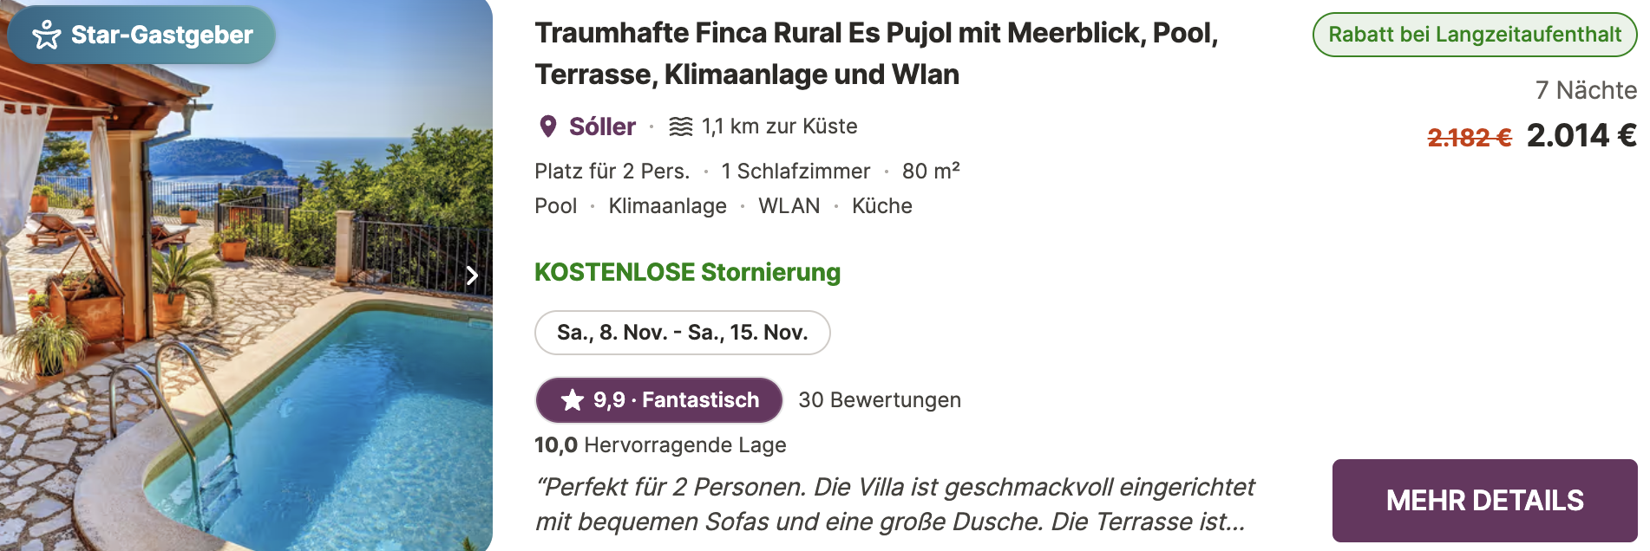Open the 30 Bewertungen reviews link
1650x551 pixels.
pos(880,400)
